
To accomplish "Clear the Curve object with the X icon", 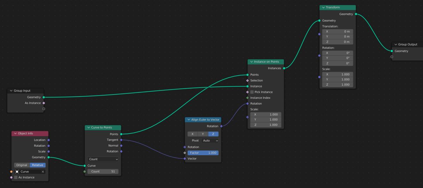I will 43,171.
